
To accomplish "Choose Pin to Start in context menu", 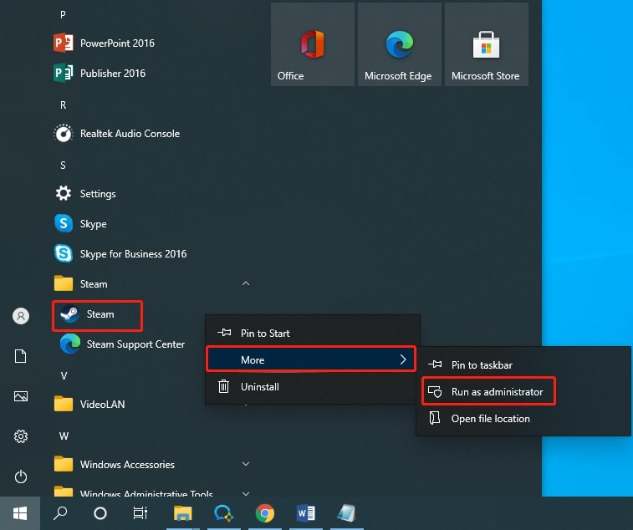I will (x=313, y=333).
